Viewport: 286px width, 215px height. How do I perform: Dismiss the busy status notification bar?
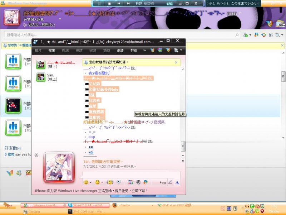point(176,62)
